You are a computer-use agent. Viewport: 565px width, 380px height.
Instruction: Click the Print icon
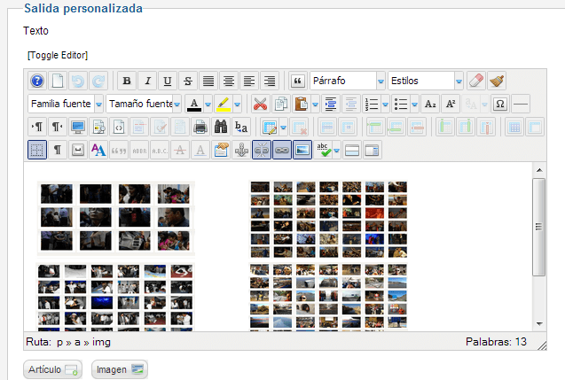click(x=200, y=127)
